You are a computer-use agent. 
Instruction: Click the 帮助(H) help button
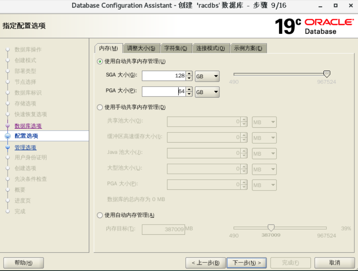pos(24,263)
